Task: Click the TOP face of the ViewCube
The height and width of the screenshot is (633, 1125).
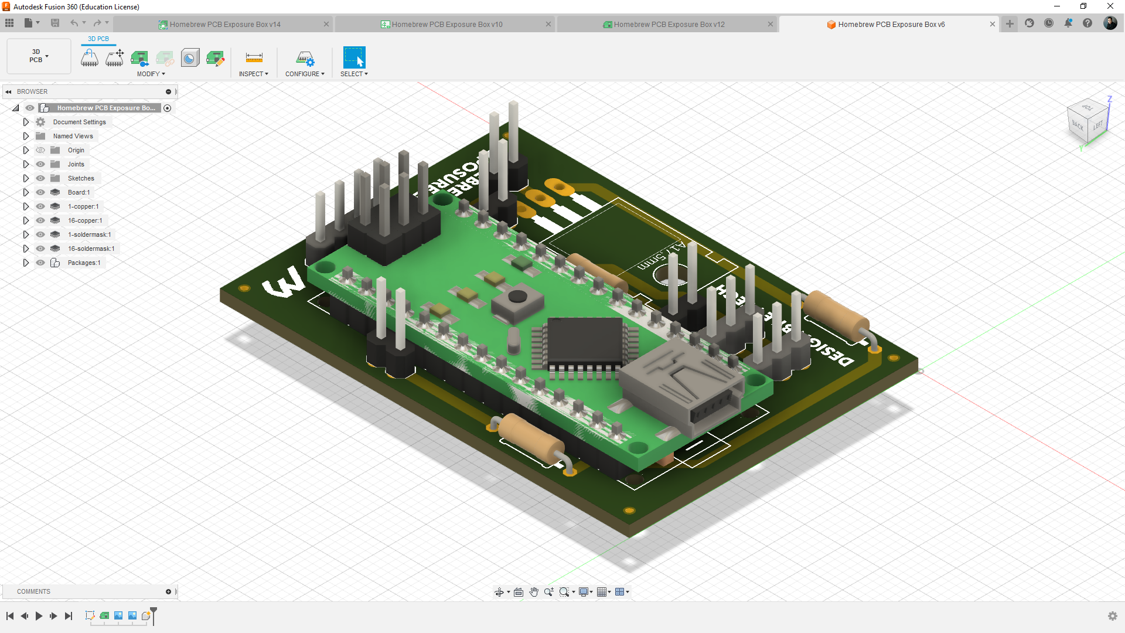Action: (x=1088, y=108)
